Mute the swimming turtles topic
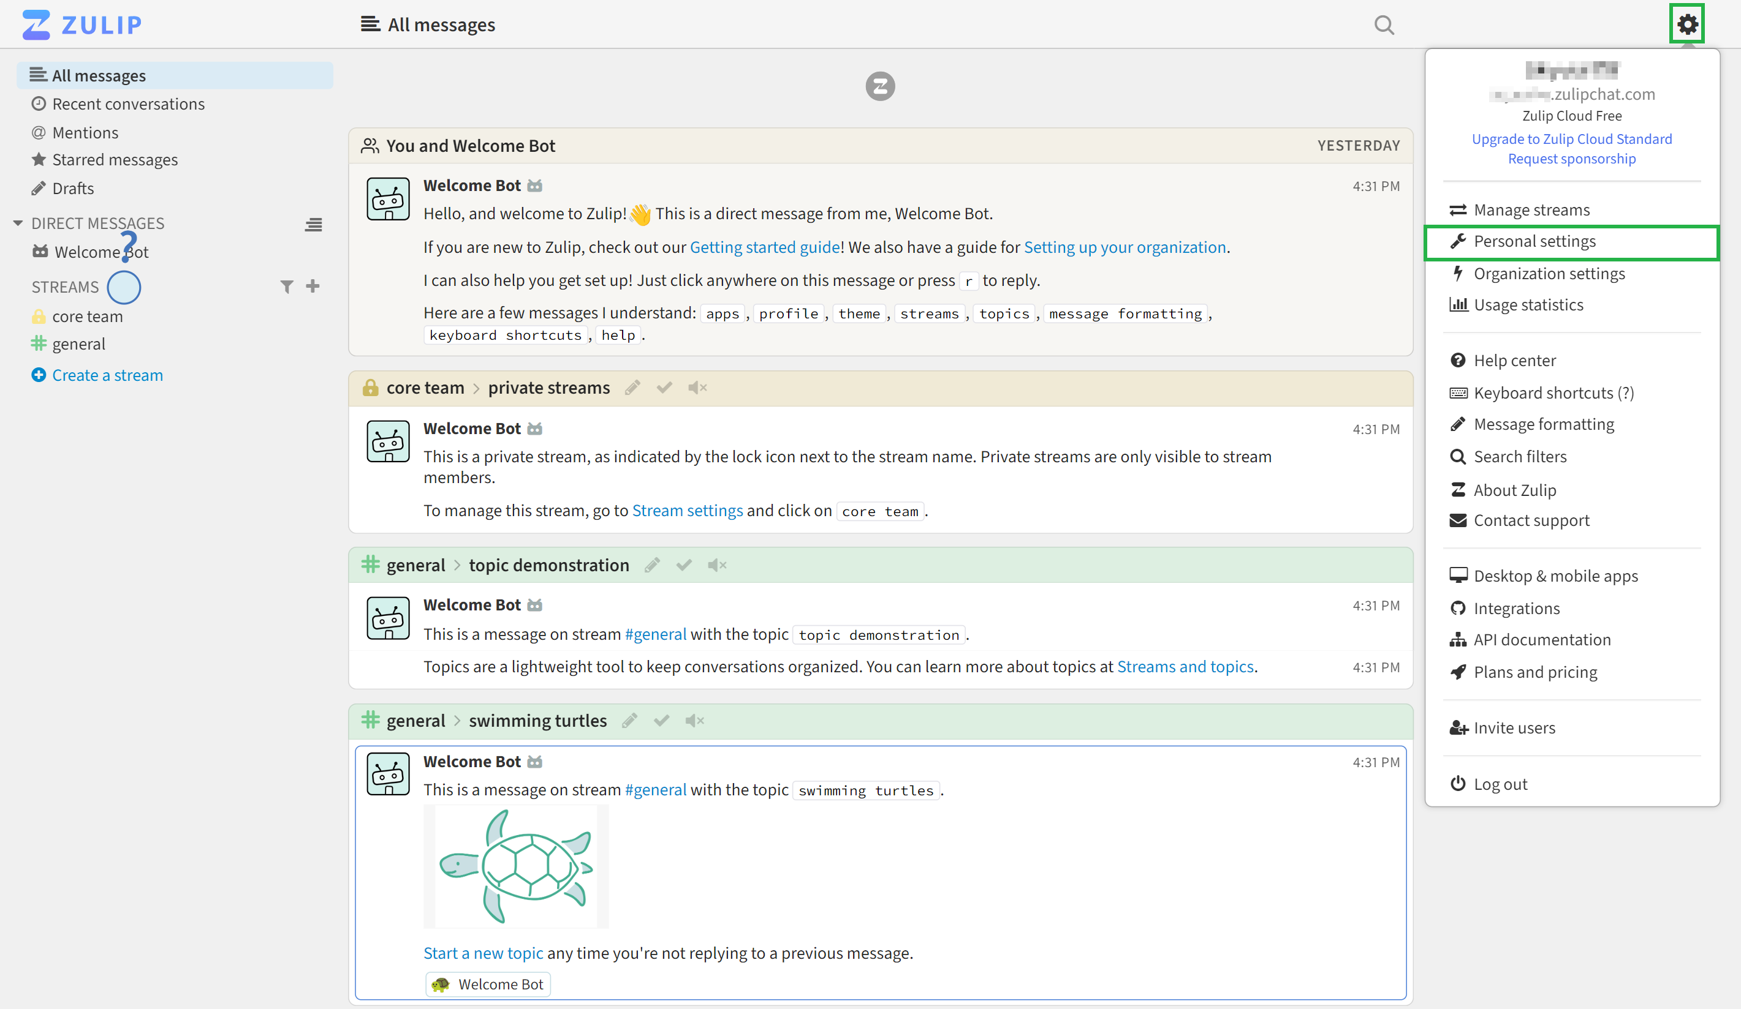The image size is (1741, 1009). coord(695,721)
